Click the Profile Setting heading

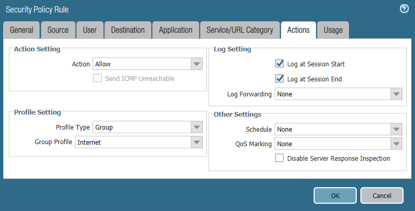[x=37, y=112]
